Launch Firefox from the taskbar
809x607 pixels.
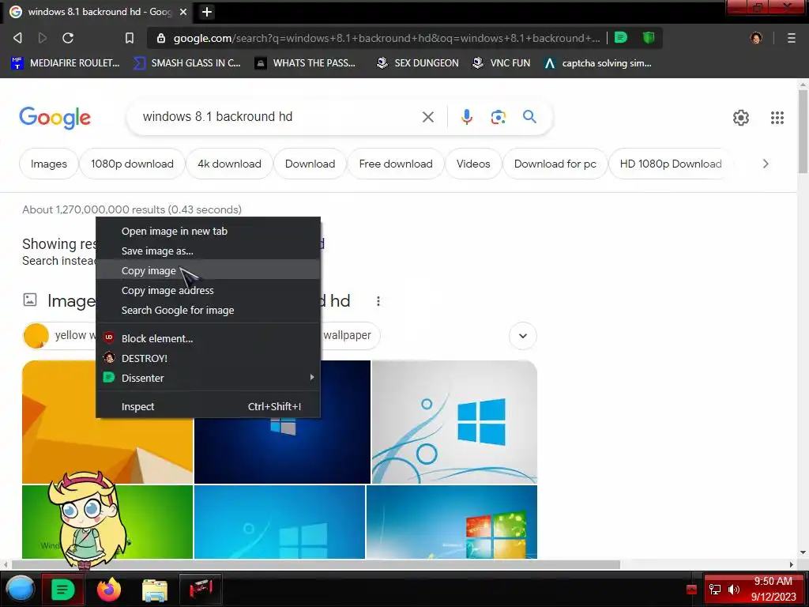tap(108, 589)
